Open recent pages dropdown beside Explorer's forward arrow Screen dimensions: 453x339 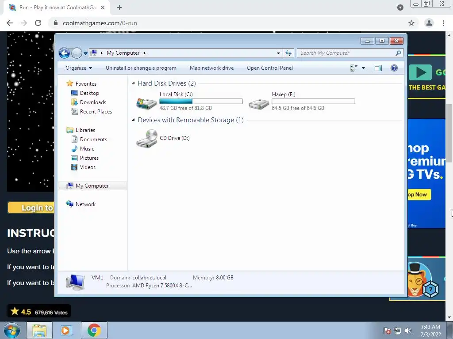(x=85, y=53)
